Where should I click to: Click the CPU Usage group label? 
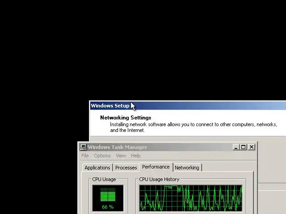pos(104,179)
